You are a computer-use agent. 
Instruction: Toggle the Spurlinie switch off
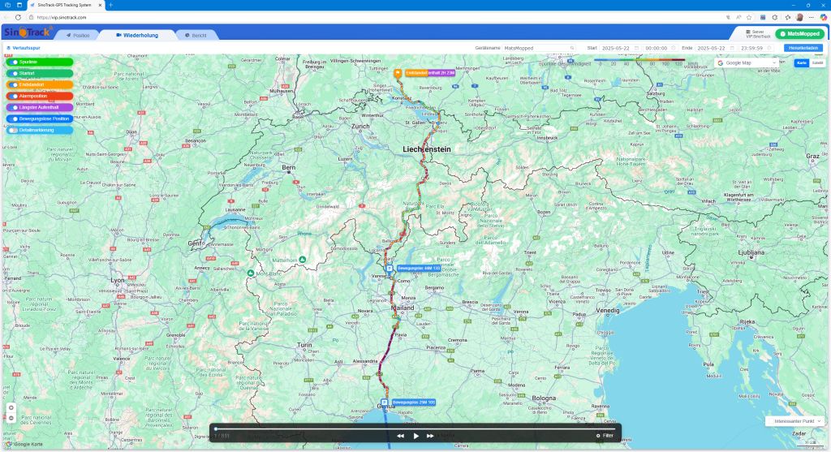pyautogui.click(x=15, y=62)
